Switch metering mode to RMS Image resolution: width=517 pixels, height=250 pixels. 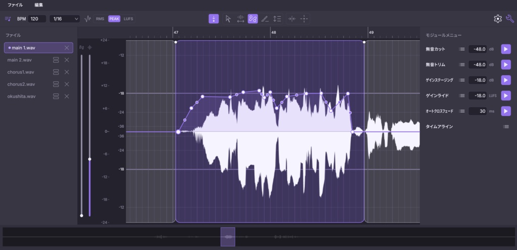click(100, 19)
